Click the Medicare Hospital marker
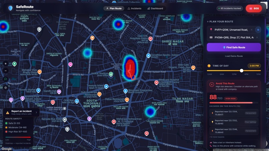 point(156,83)
